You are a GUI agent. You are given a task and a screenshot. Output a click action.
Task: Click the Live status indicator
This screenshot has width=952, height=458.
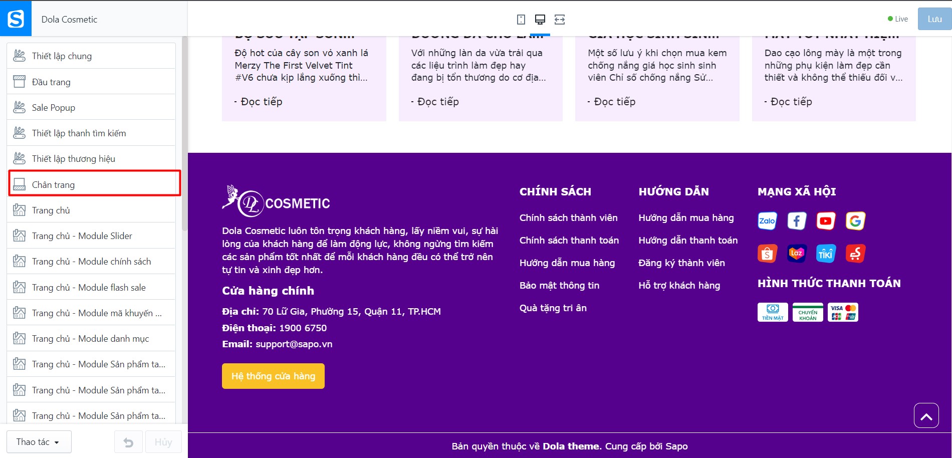[x=897, y=19]
